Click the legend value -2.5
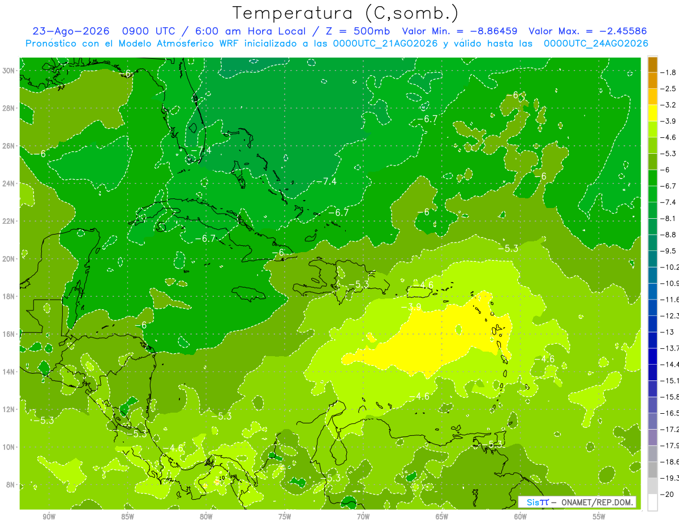 tap(669, 89)
